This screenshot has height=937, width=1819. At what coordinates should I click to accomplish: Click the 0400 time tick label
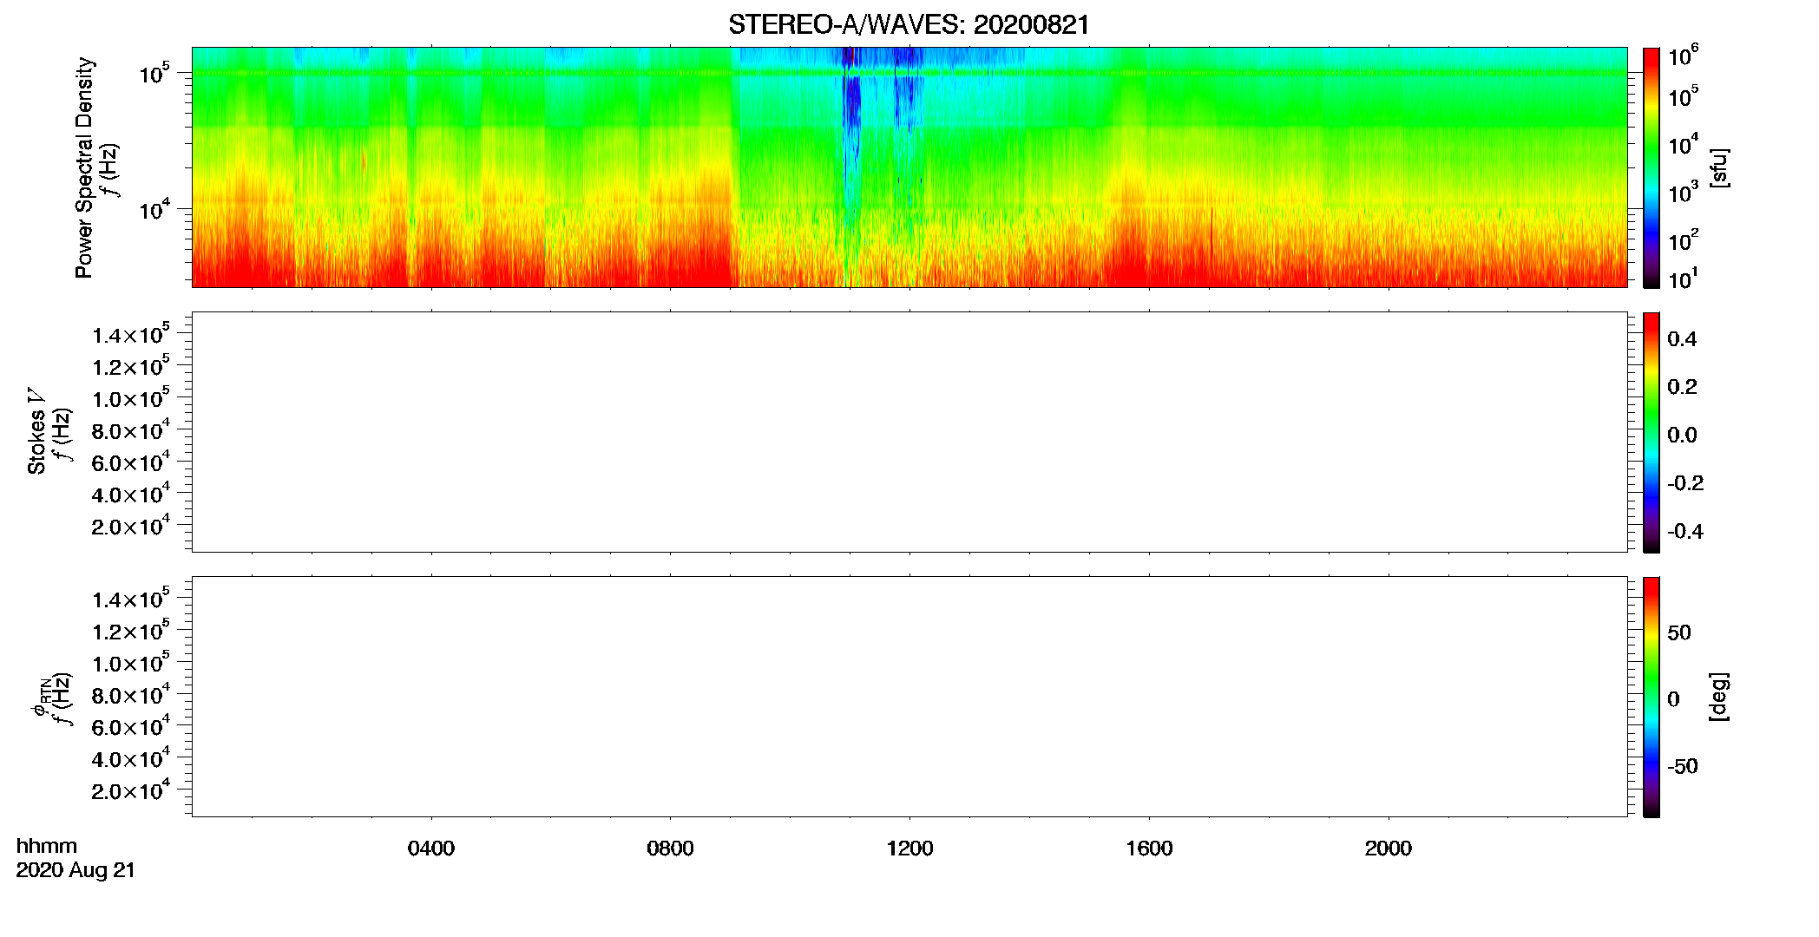coord(431,849)
